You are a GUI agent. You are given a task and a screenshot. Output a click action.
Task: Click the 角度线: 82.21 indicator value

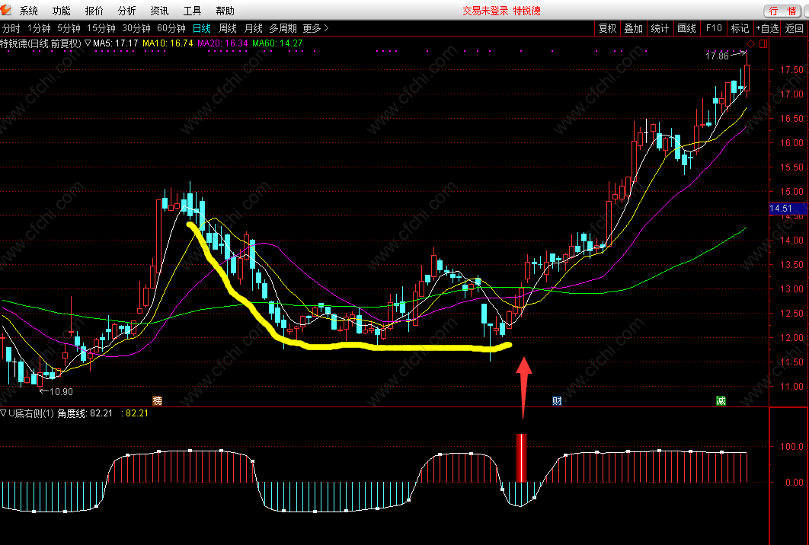coord(85,413)
